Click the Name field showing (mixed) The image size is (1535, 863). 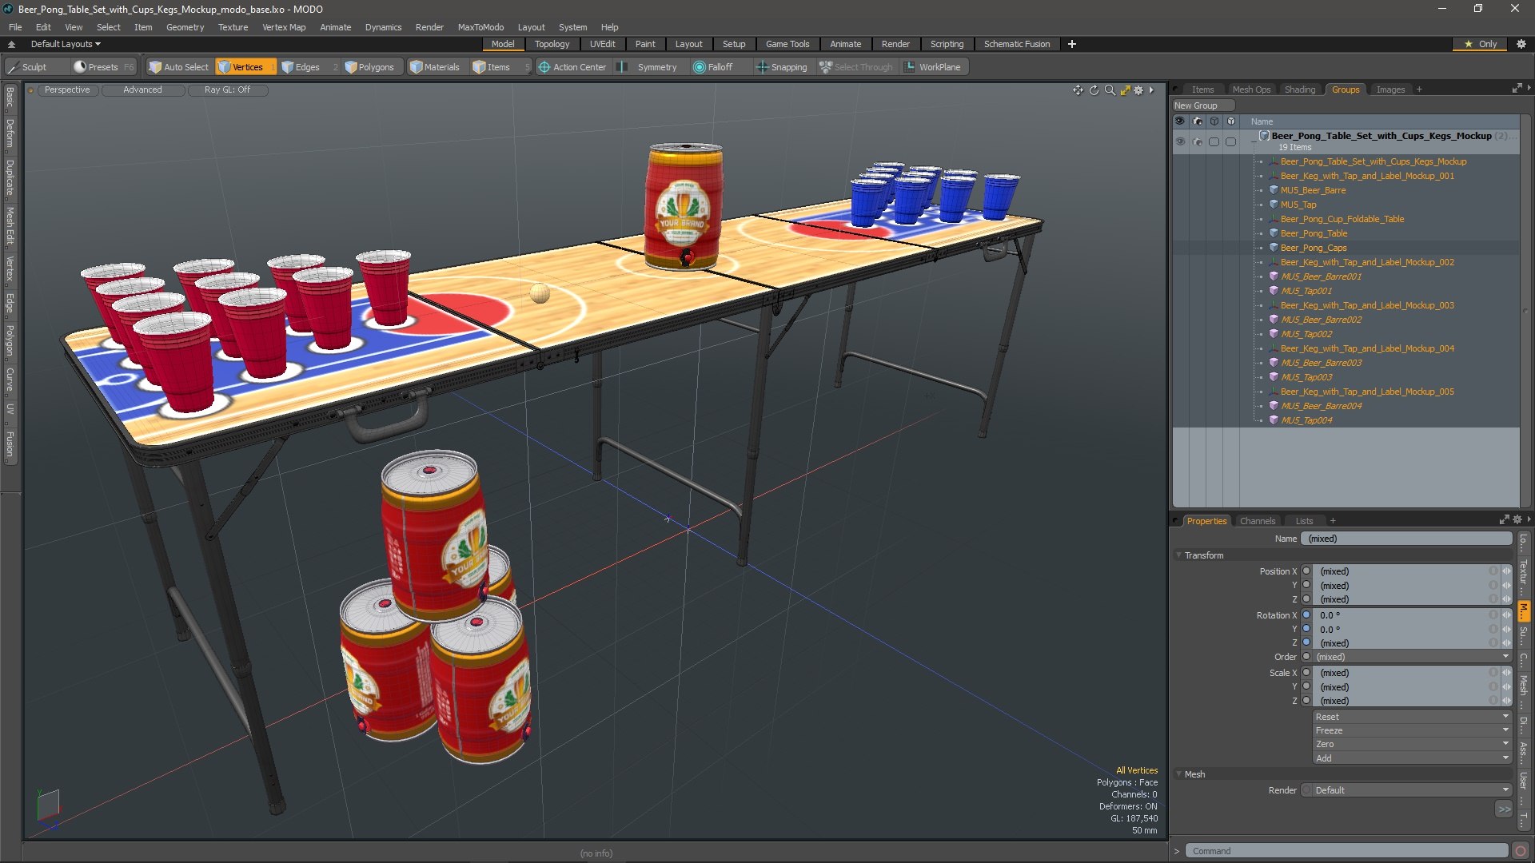1407,539
